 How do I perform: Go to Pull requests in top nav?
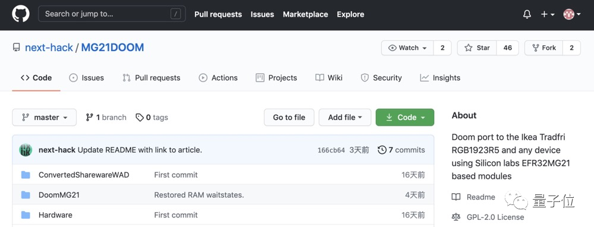tap(218, 14)
